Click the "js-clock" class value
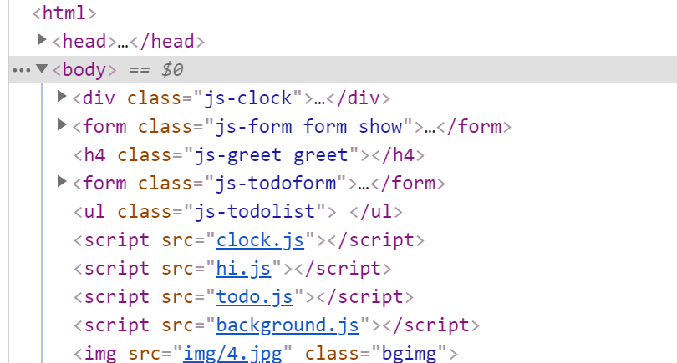The height and width of the screenshot is (363, 677). [x=247, y=98]
